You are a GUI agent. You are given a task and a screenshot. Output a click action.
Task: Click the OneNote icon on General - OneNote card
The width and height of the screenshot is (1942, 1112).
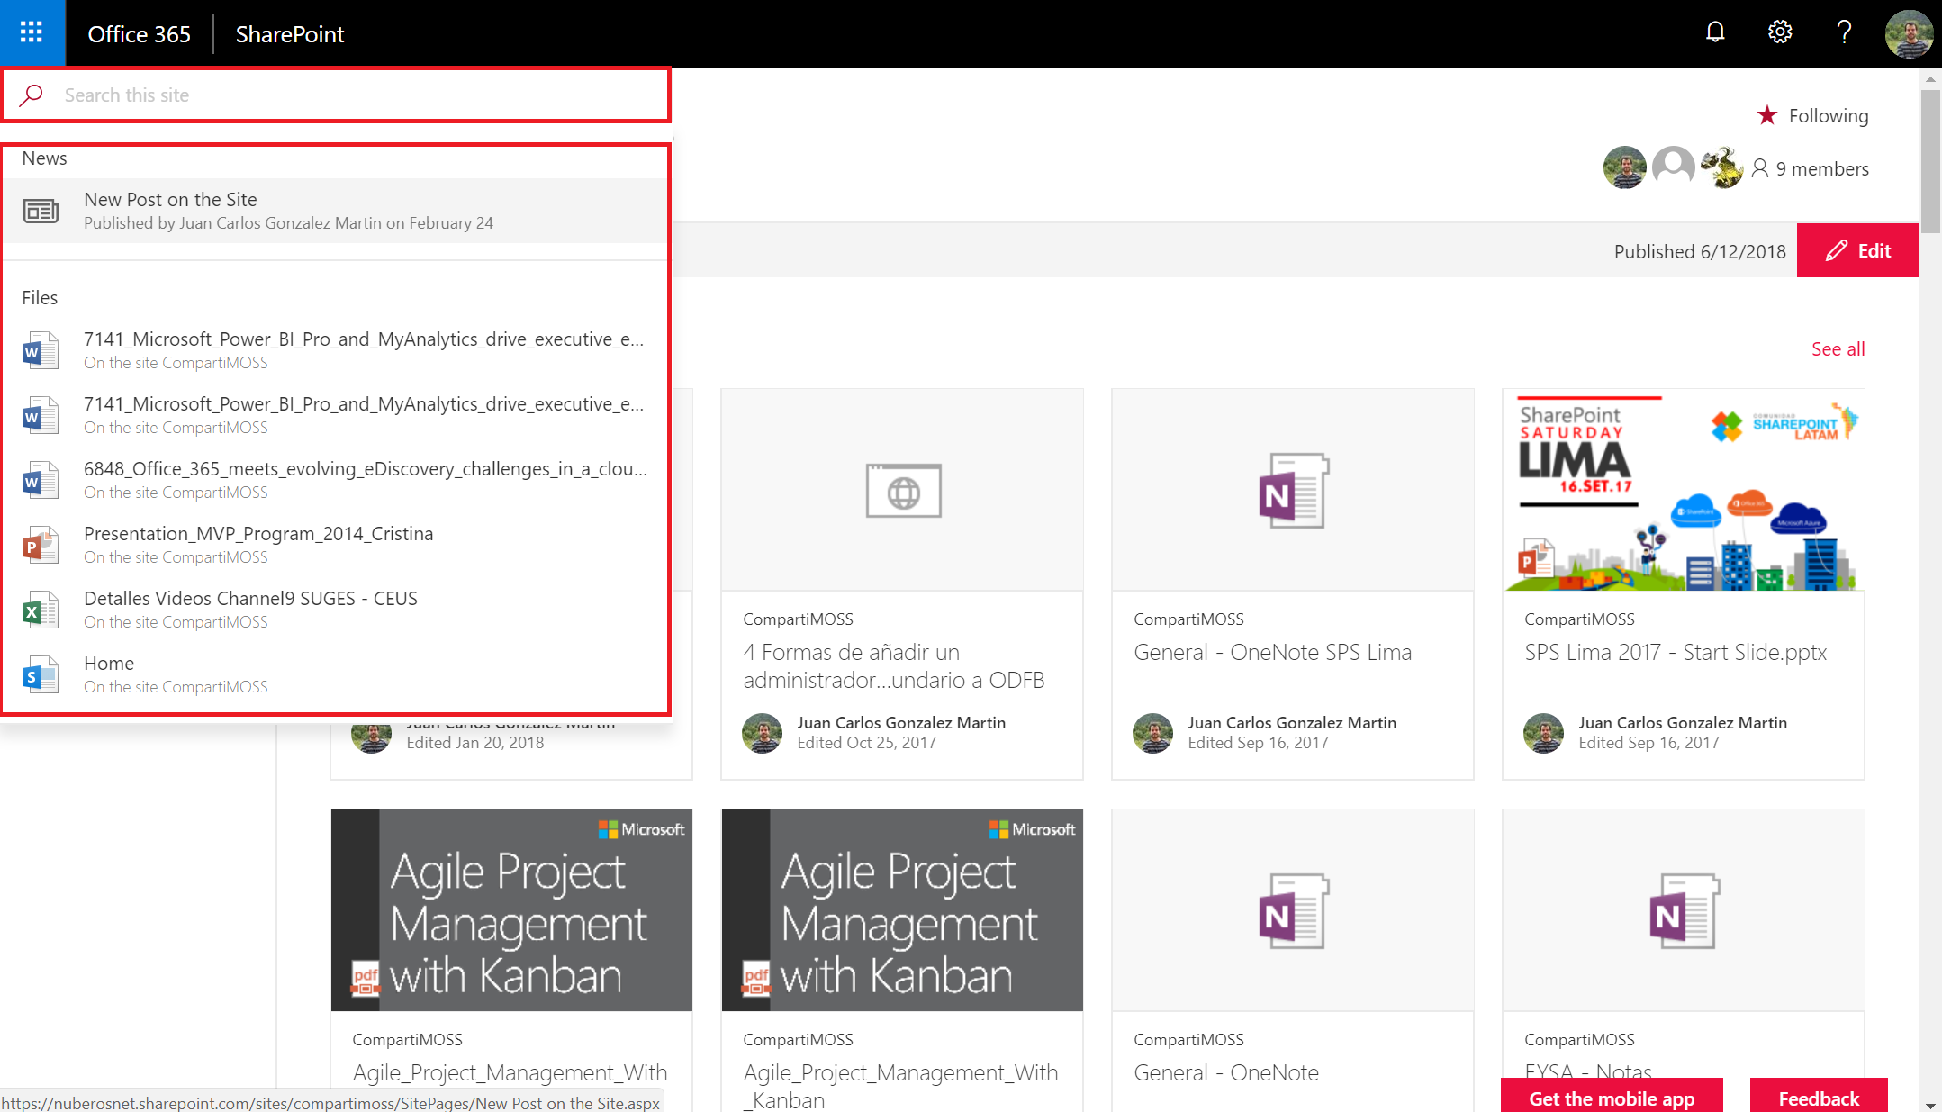1294,911
